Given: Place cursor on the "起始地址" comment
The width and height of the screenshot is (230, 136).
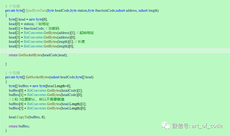Looking at the screenshot, I should coord(86,33).
